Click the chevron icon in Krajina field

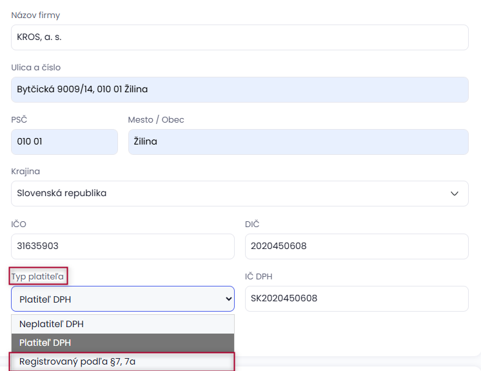[455, 194]
